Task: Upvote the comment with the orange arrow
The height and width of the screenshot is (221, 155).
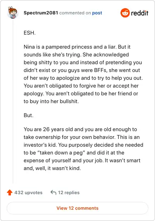Action: [x=10, y=192]
